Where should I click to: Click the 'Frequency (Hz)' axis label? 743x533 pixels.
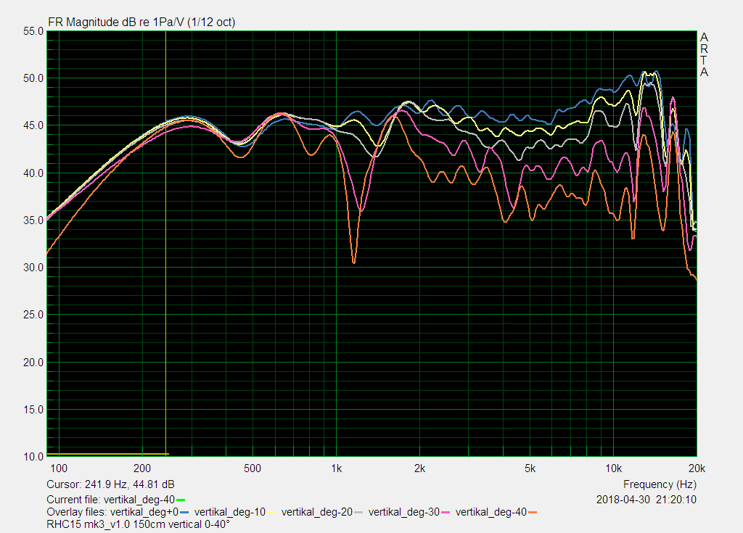click(660, 484)
